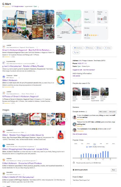Screen dimensions: 121x187
Task: Click the 'Add website' link
Action: coord(76,76)
